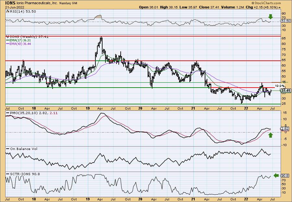
Task: Select the 'Low 35.97' value in header
Action: point(188,7)
